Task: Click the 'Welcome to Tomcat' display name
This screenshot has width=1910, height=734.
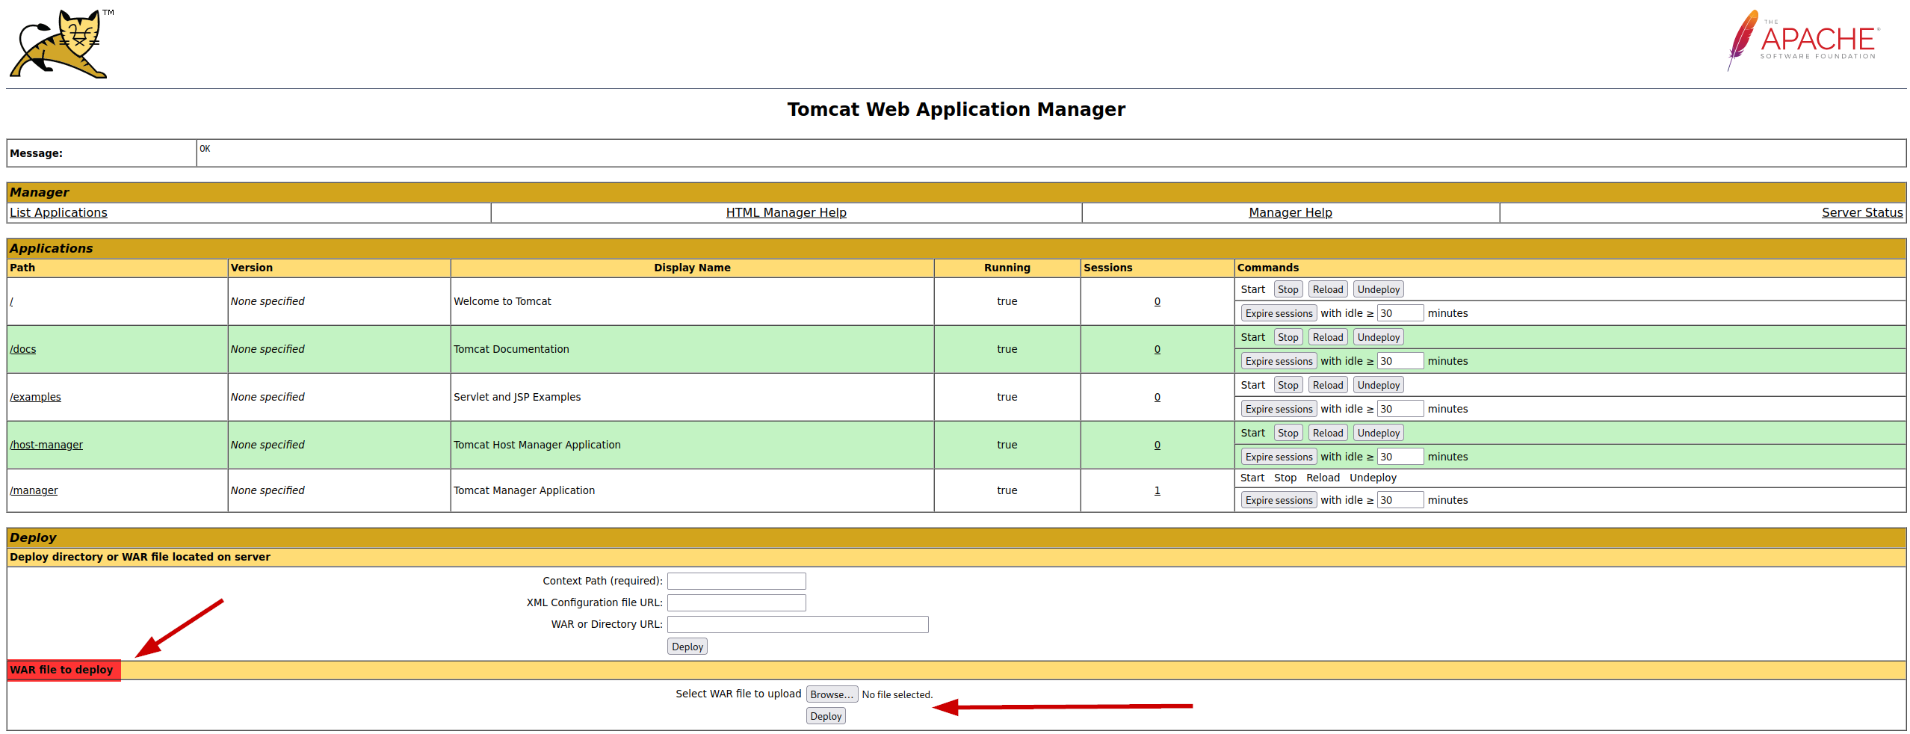Action: pyautogui.click(x=502, y=301)
